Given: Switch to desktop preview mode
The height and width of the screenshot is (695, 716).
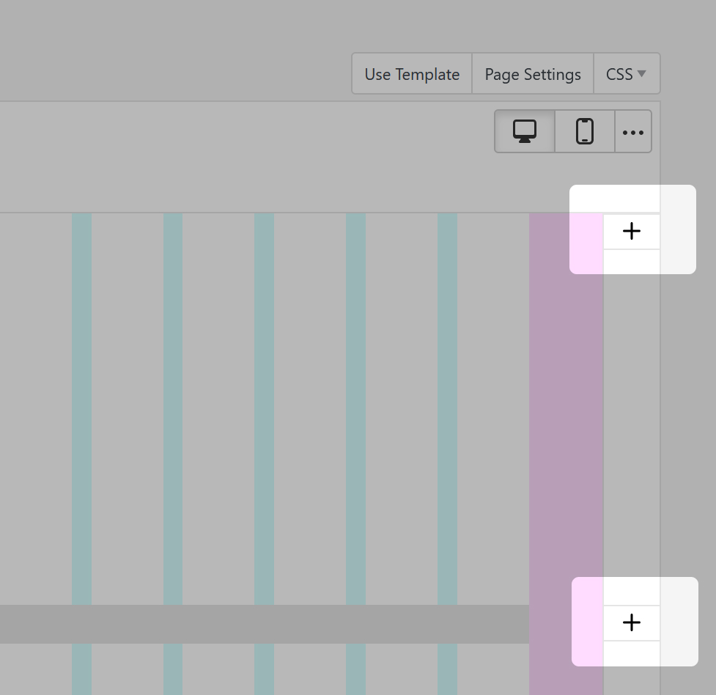Looking at the screenshot, I should [525, 132].
